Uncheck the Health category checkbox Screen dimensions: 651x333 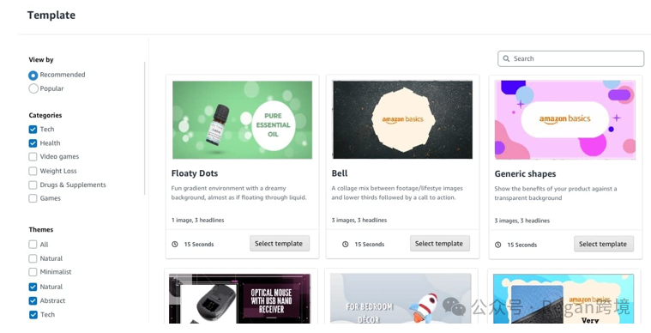pos(33,143)
